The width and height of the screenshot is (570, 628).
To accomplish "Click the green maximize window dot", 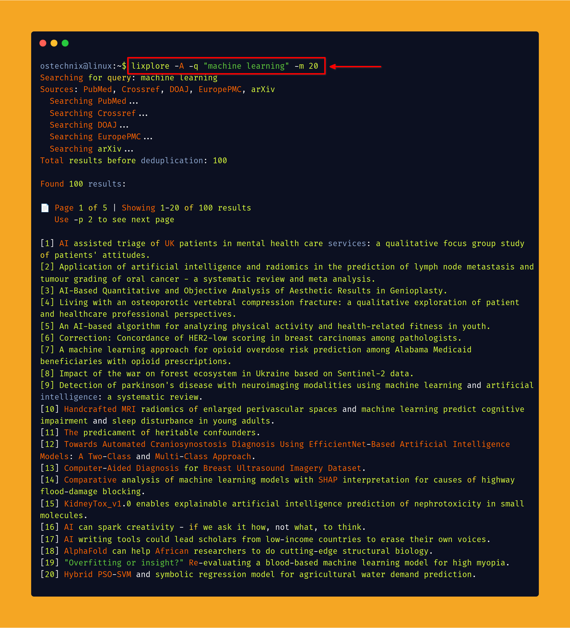I will [x=65, y=43].
